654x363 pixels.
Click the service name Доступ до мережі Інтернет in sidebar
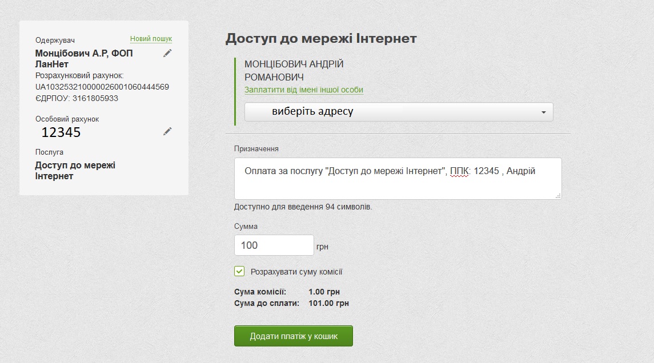coord(75,171)
